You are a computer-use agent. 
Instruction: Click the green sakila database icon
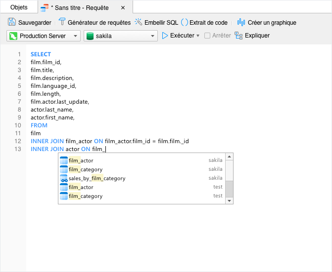tap(90, 36)
